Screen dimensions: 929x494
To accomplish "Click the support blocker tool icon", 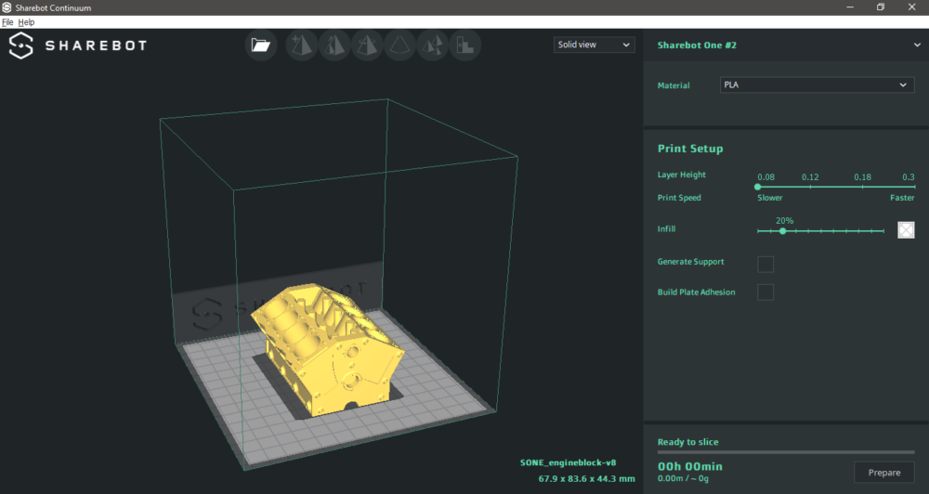I will coord(464,45).
